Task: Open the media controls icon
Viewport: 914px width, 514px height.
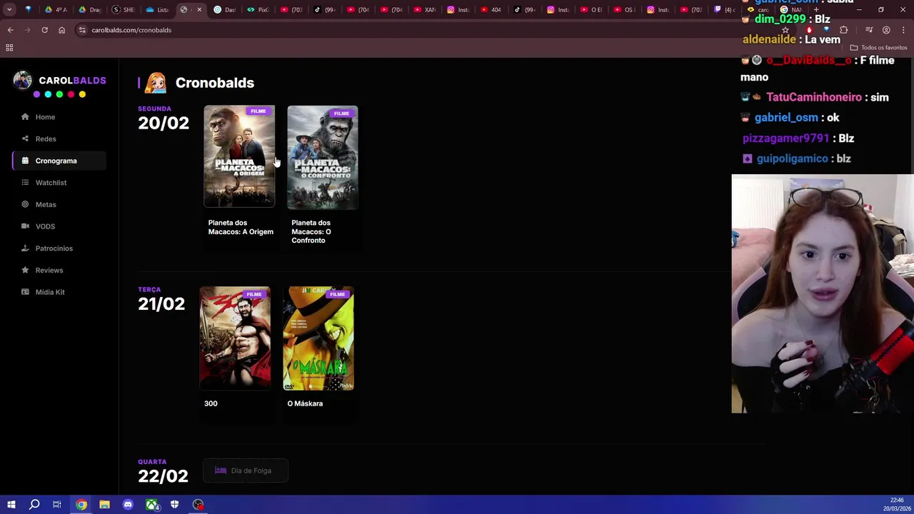Action: pyautogui.click(x=869, y=30)
